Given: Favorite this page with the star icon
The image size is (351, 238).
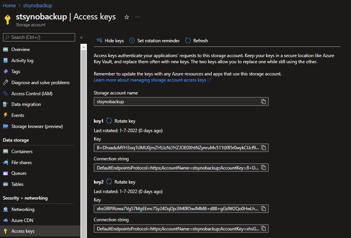Looking at the screenshot, I should tap(127, 17).
